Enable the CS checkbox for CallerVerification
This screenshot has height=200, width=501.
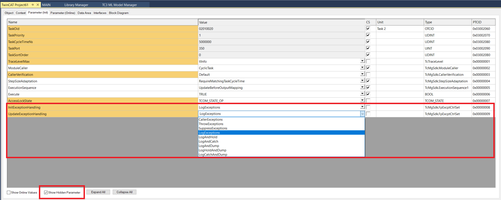point(368,74)
